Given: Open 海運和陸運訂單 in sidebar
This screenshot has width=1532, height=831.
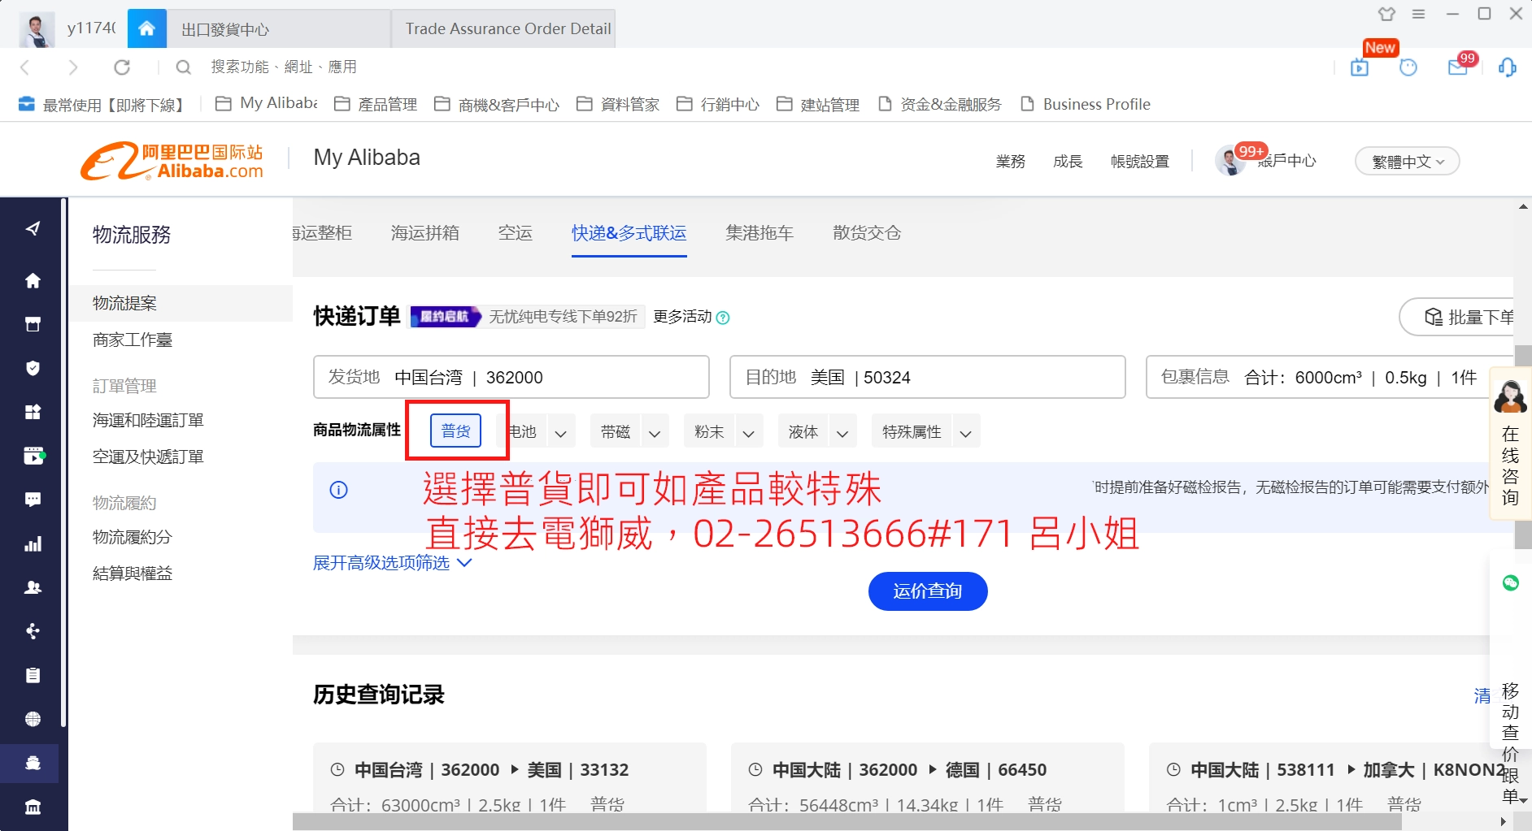Looking at the screenshot, I should pos(148,420).
